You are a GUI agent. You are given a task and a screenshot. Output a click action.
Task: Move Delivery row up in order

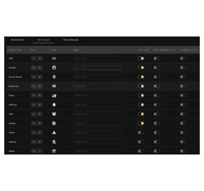coord(34,142)
